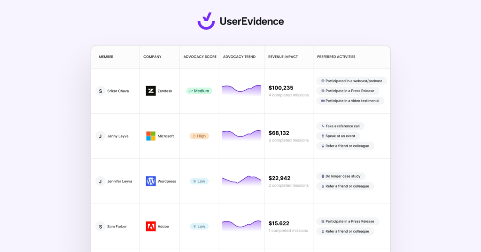This screenshot has width=481, height=252.
Task: Click the High advocacy score badge
Action: coord(199,136)
